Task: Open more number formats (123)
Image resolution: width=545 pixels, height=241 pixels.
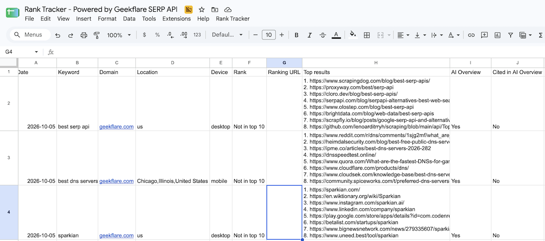Action: [x=197, y=35]
